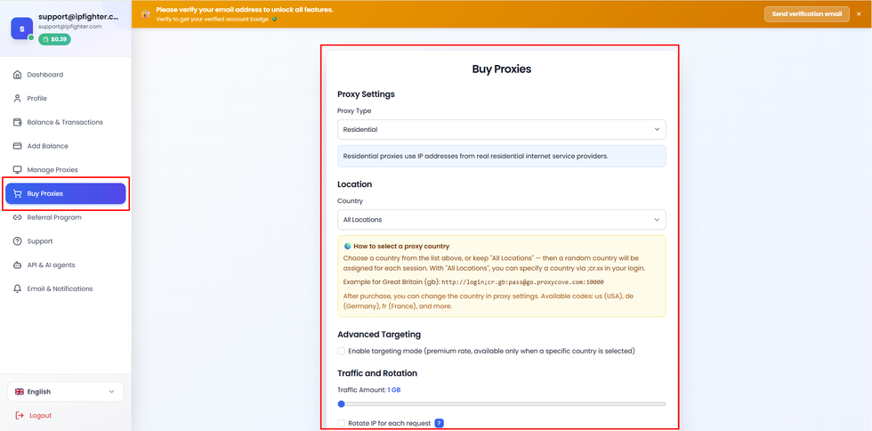Click the question mark help icon beside Rotate IP
Viewport: 872px width, 431px height.
point(439,423)
